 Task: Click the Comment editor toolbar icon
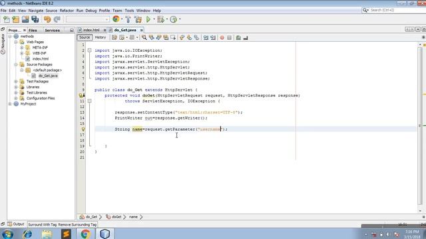point(238,38)
